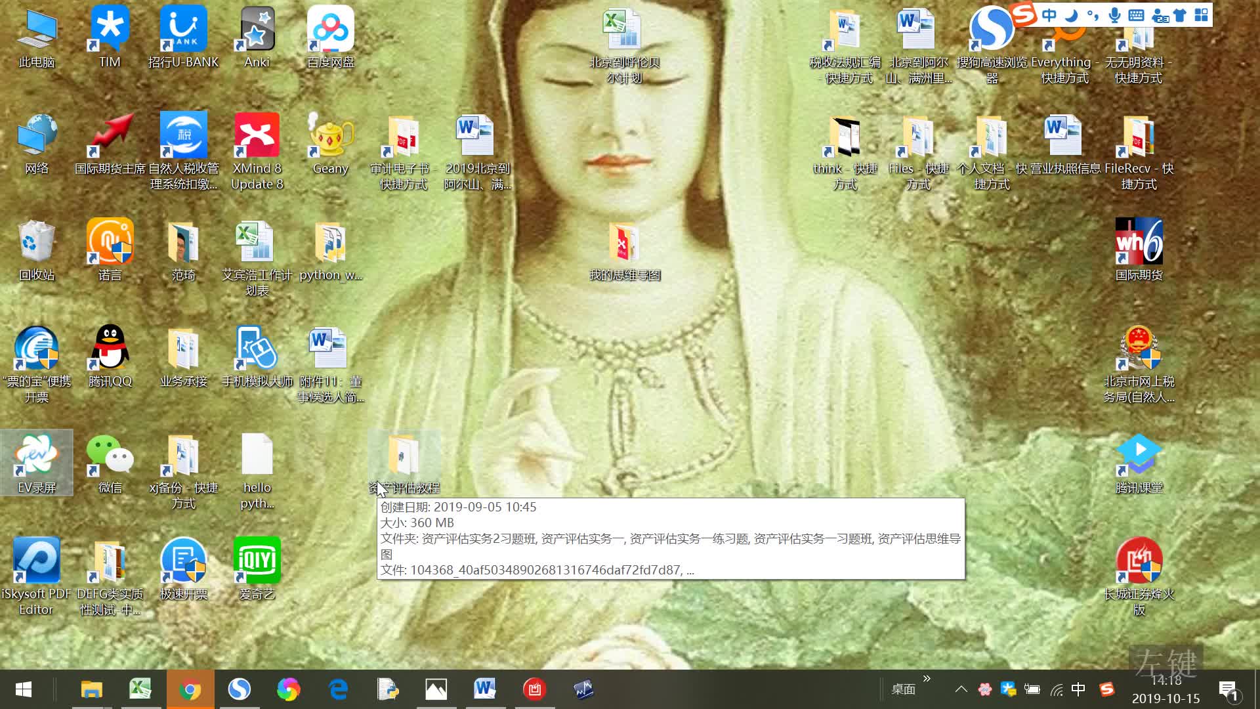Open Google Chrome from the taskbar
This screenshot has height=709, width=1260.
pos(190,689)
